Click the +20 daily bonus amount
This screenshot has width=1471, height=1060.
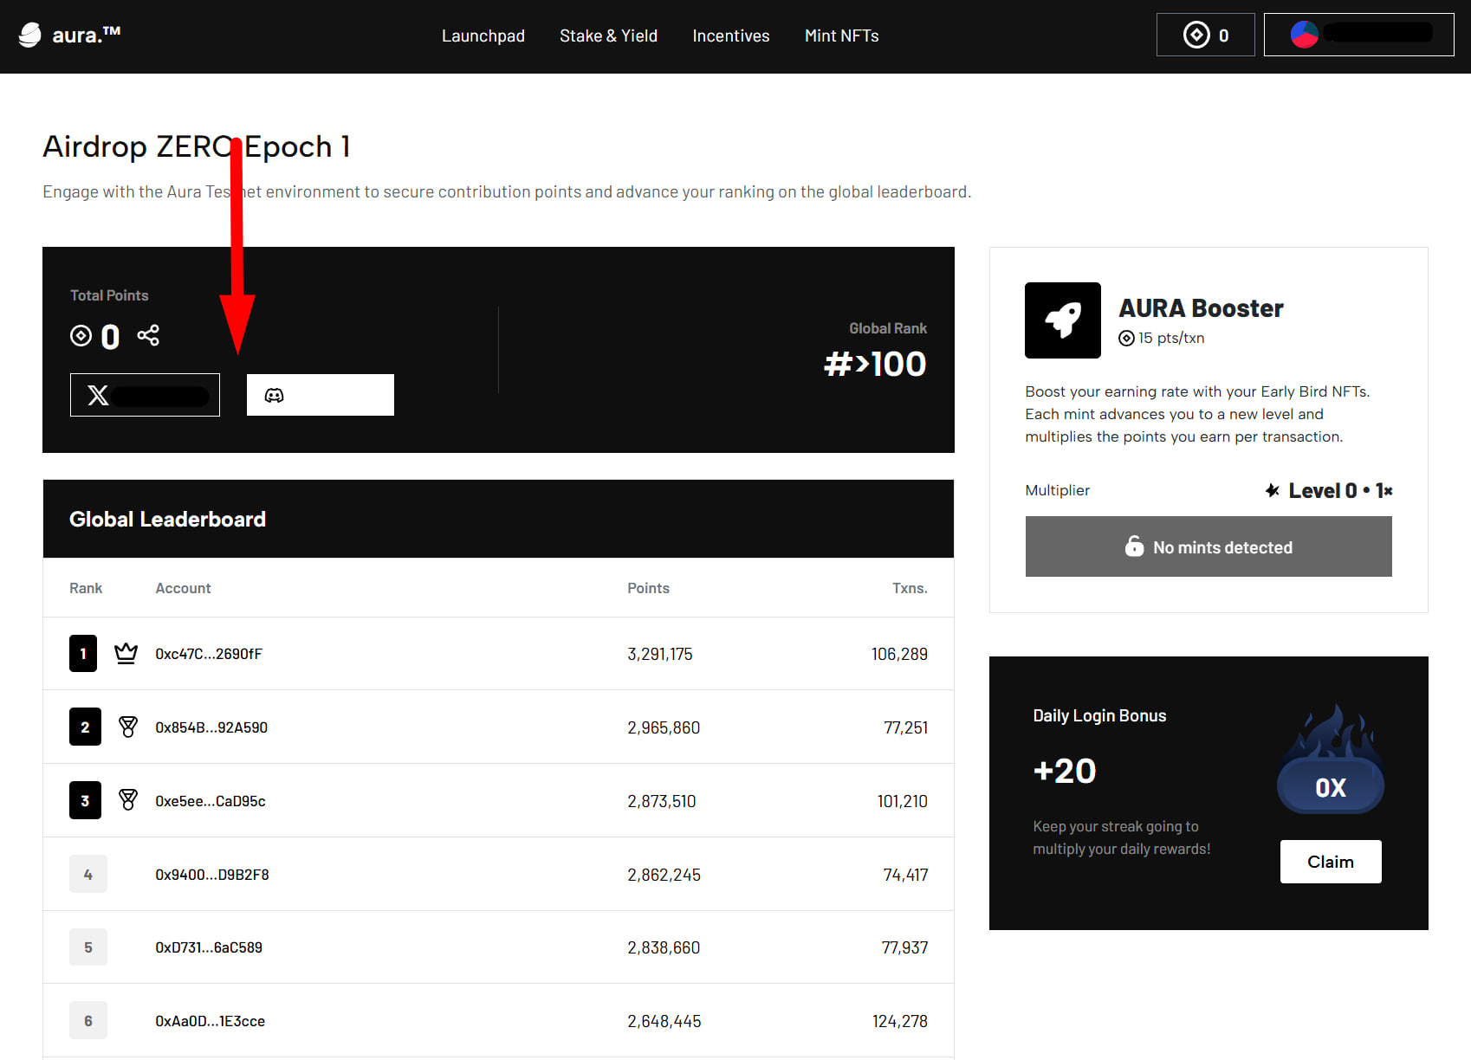click(x=1065, y=771)
